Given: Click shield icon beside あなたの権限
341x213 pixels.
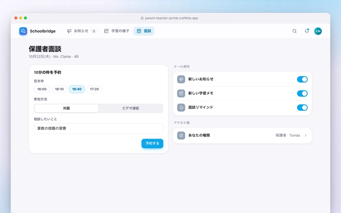Looking at the screenshot, I should point(181,136).
